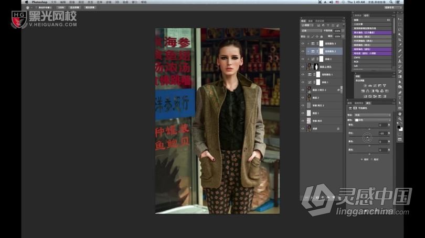Add a Hue/Saturation adjustment
Image resolution: width=425 pixels, height=238 pixels.
coord(363,91)
